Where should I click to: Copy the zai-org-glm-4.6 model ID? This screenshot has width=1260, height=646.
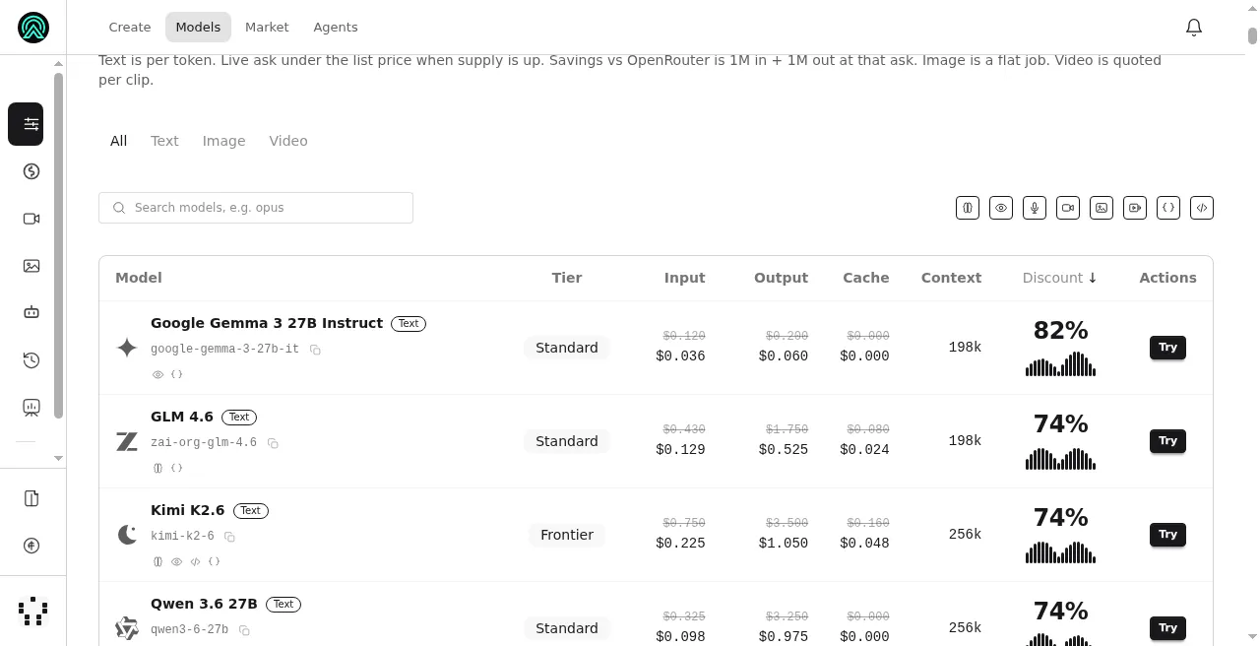(273, 443)
